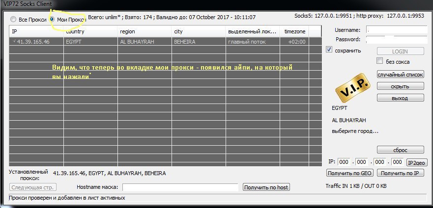Click the выход button

click(400, 98)
